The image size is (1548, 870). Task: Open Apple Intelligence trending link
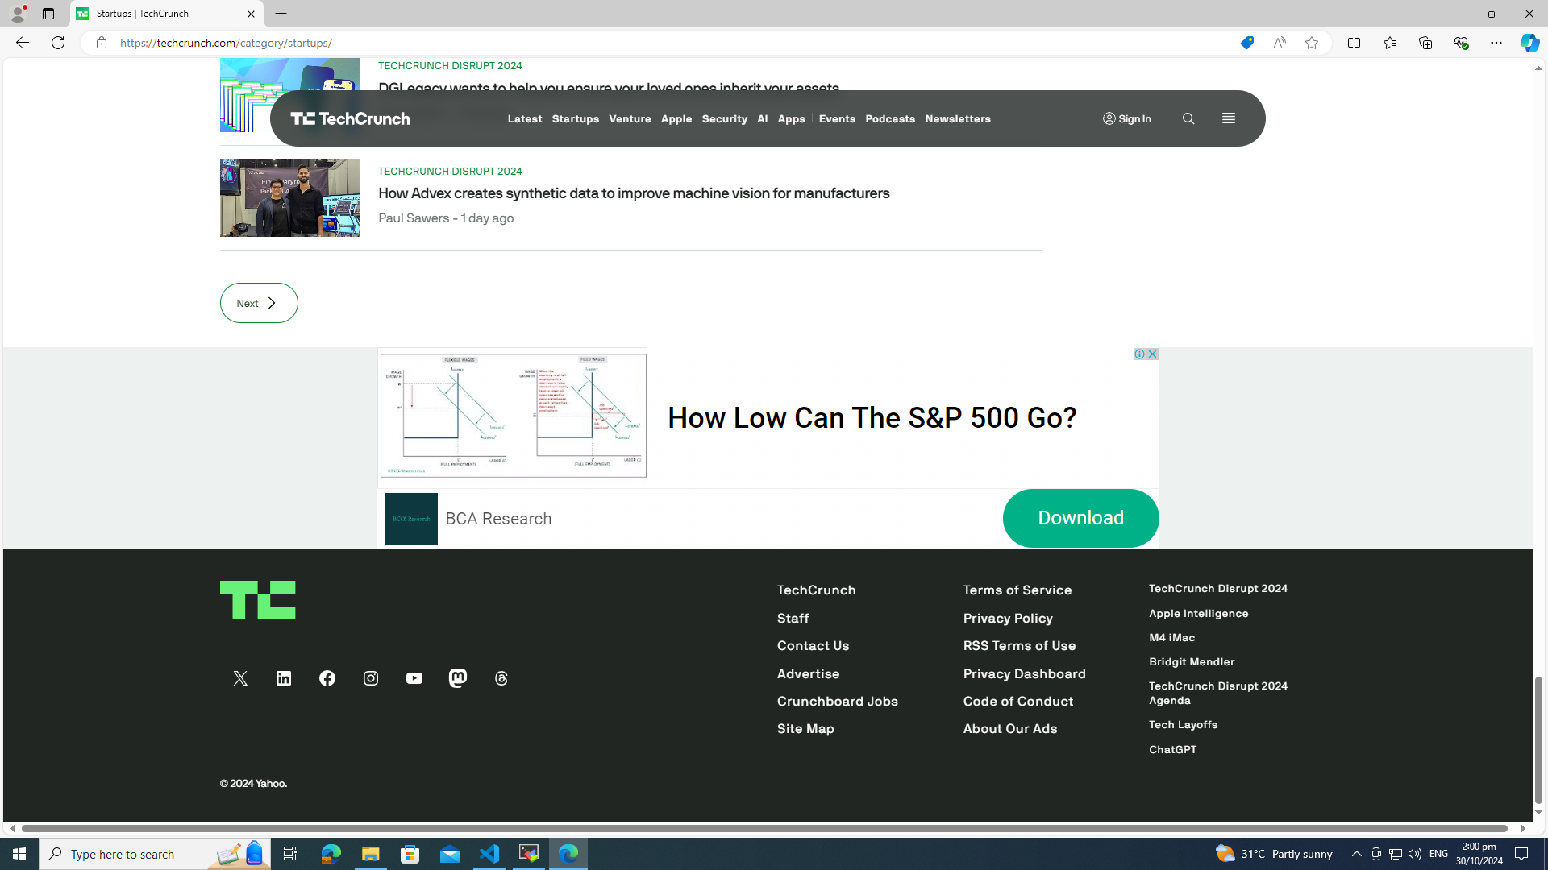tap(1199, 613)
